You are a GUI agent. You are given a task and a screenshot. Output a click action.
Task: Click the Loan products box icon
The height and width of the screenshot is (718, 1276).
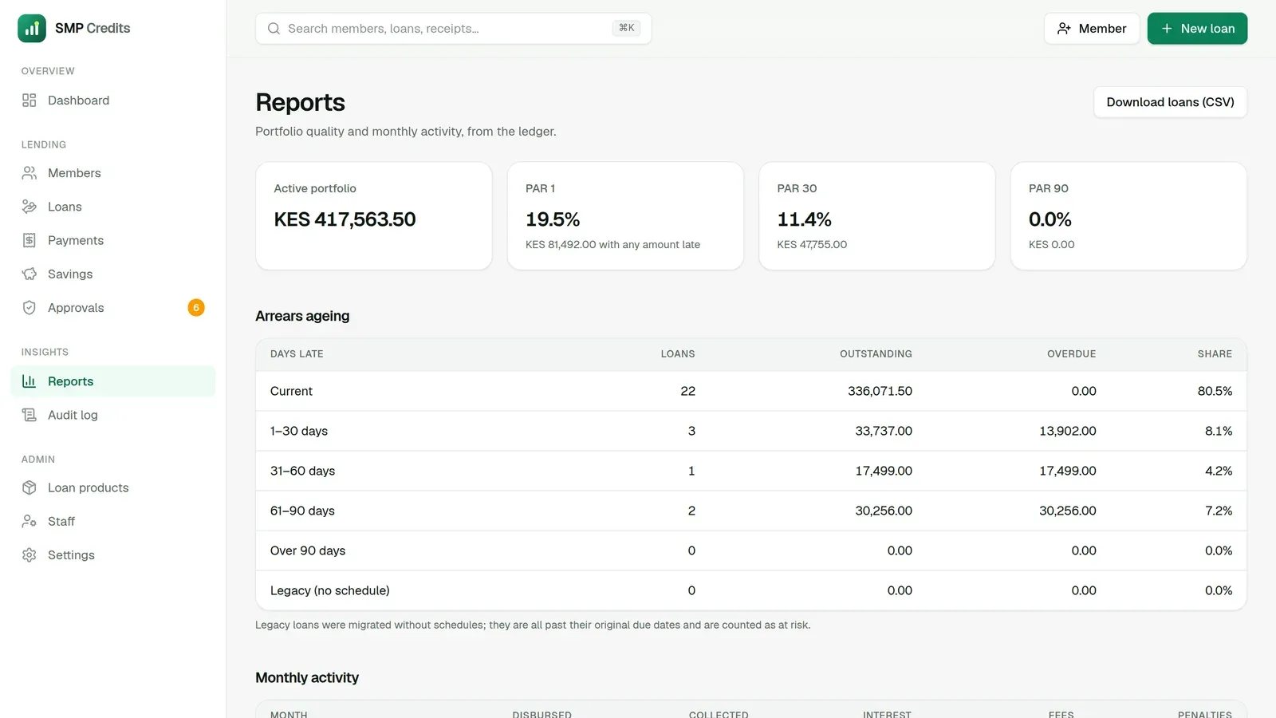tap(30, 487)
